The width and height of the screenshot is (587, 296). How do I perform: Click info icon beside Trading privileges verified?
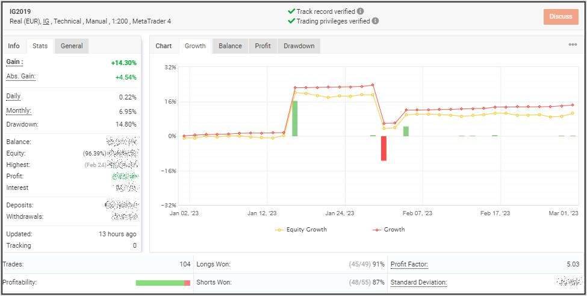(x=375, y=20)
